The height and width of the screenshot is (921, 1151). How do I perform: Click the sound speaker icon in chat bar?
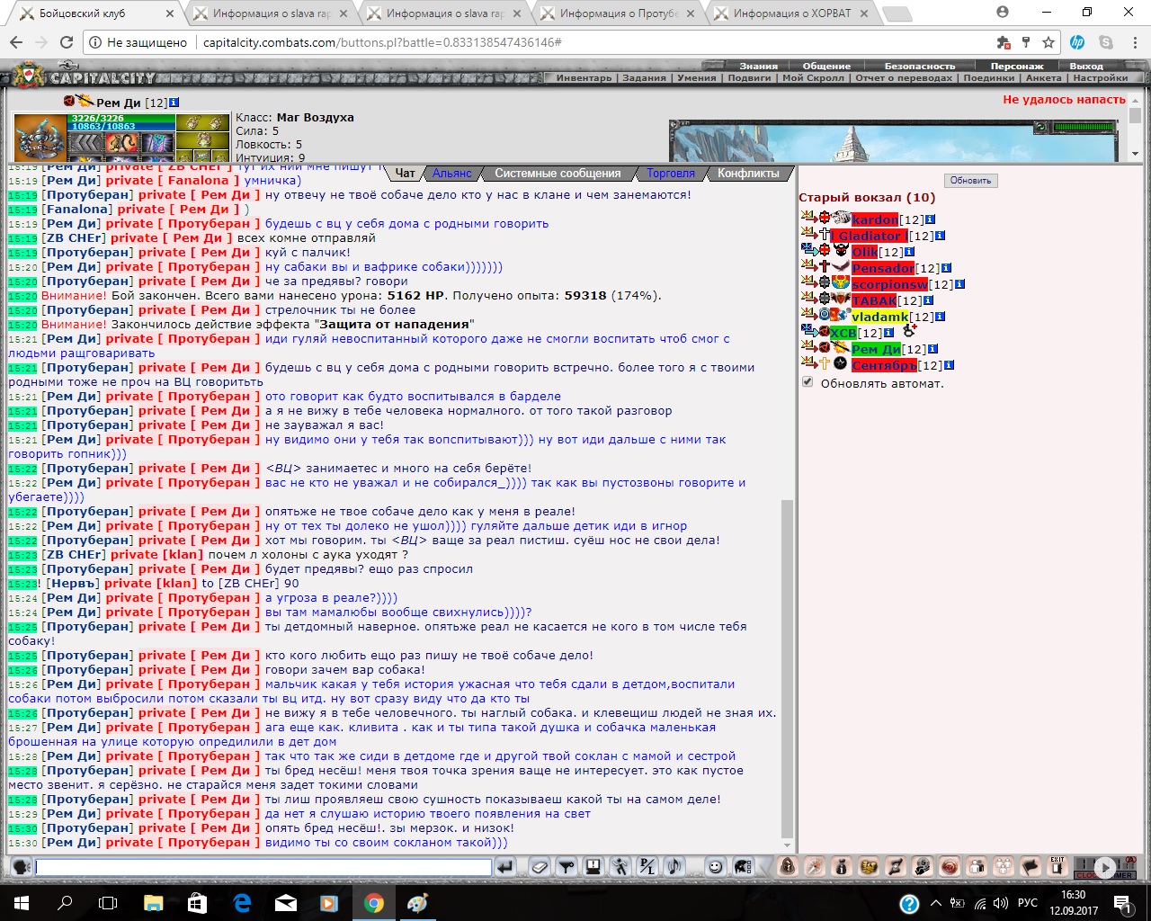(x=674, y=867)
